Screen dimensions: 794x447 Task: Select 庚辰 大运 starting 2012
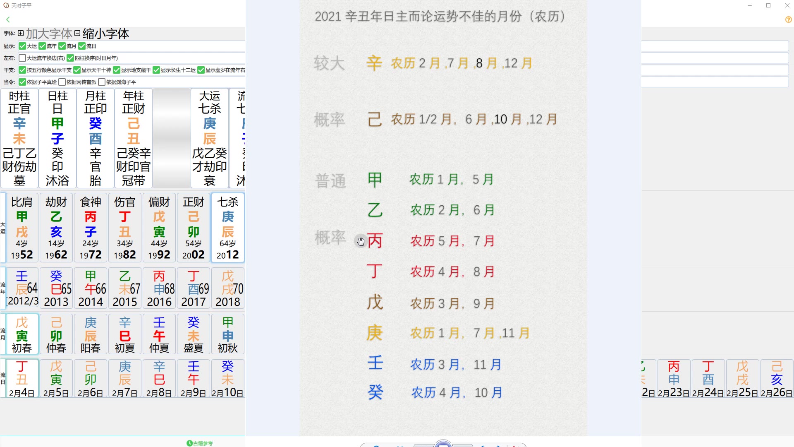coord(228,228)
